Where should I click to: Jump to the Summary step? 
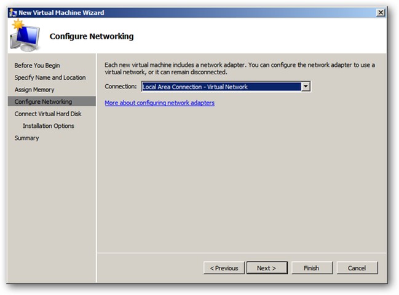click(x=26, y=138)
